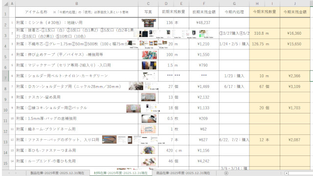Add a new sheet with the plus icon
This screenshot has width=313, height=176.
[x=226, y=173]
